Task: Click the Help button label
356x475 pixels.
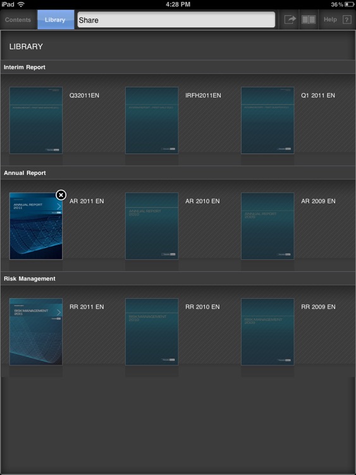Action: (x=330, y=20)
